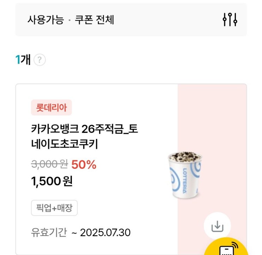The width and height of the screenshot is (262, 255).
Task: Click the question mark help icon
Action: [39, 60]
